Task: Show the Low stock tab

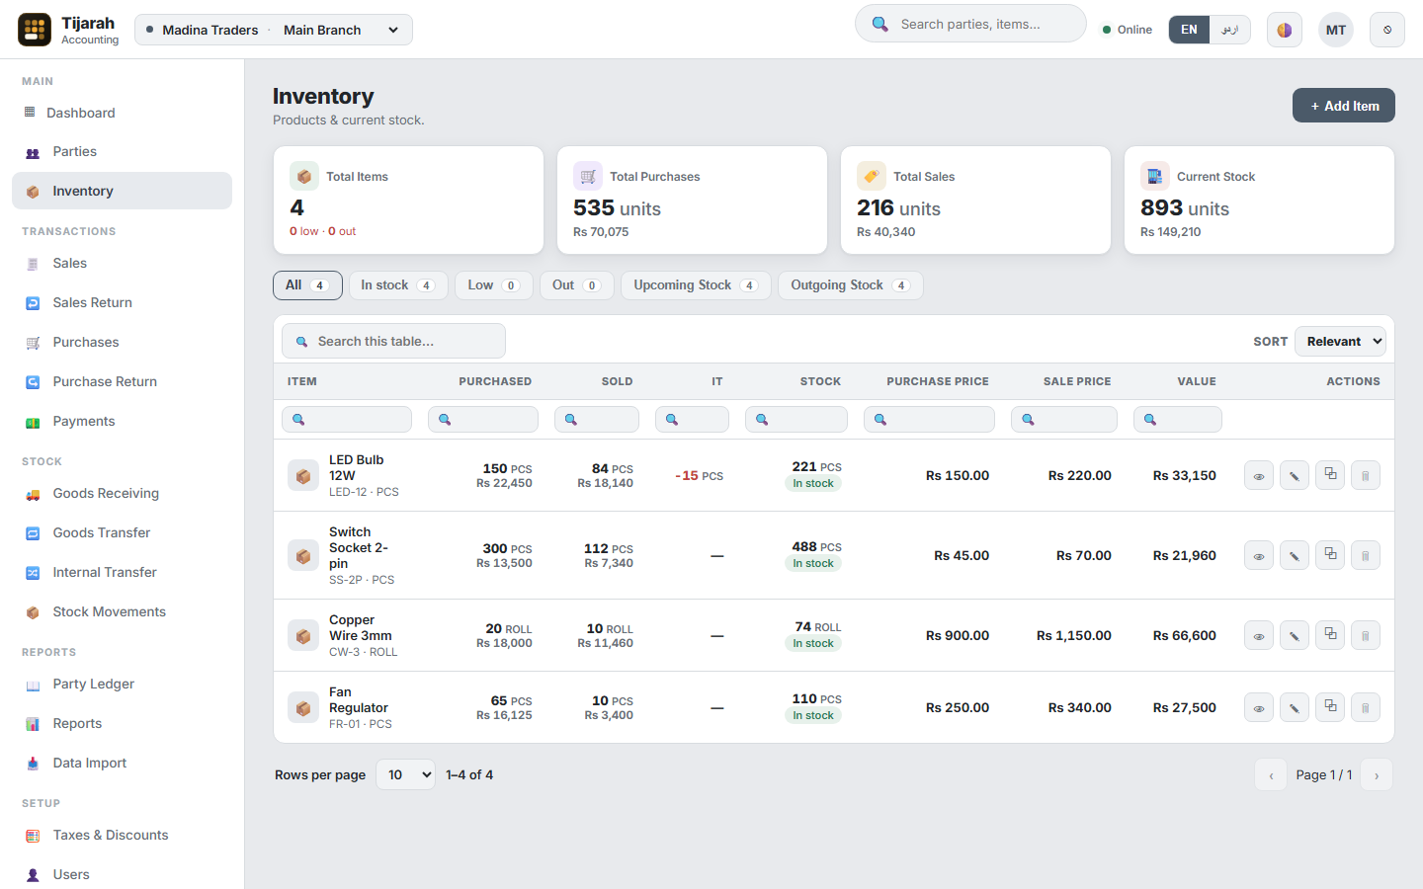Action: [x=494, y=285]
